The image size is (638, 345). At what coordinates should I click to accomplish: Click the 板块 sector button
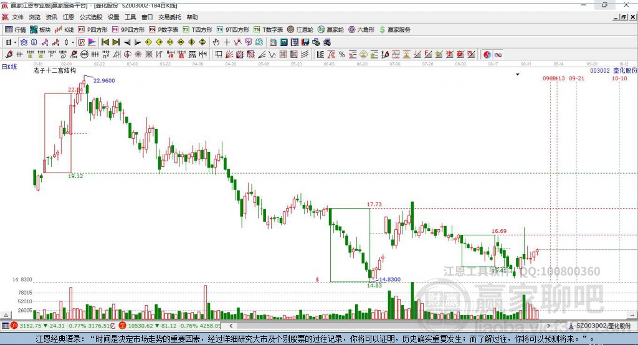tap(40, 30)
